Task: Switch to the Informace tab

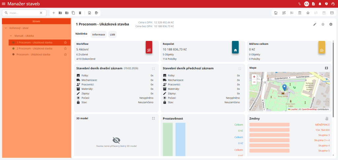Action: point(98,34)
